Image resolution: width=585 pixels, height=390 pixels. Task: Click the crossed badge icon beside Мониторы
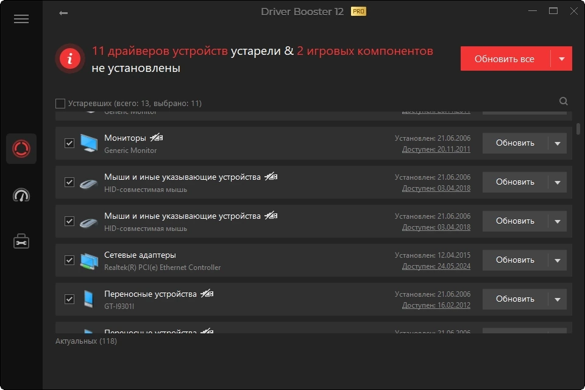pos(157,138)
